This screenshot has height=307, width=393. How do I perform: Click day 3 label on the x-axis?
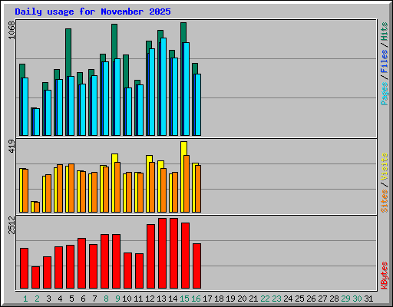point(48,299)
